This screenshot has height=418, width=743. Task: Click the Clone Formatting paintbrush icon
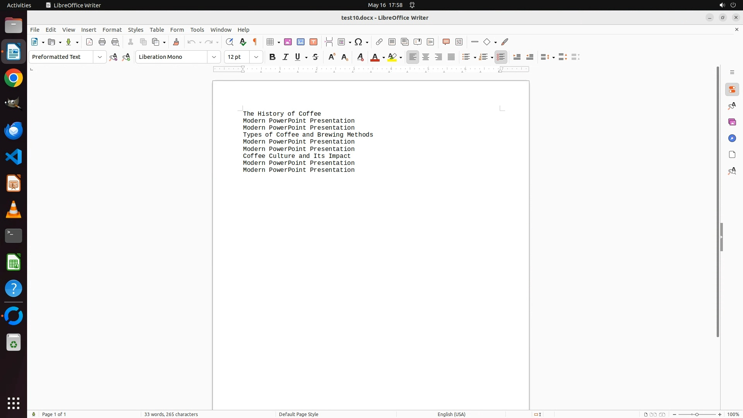tap(176, 42)
